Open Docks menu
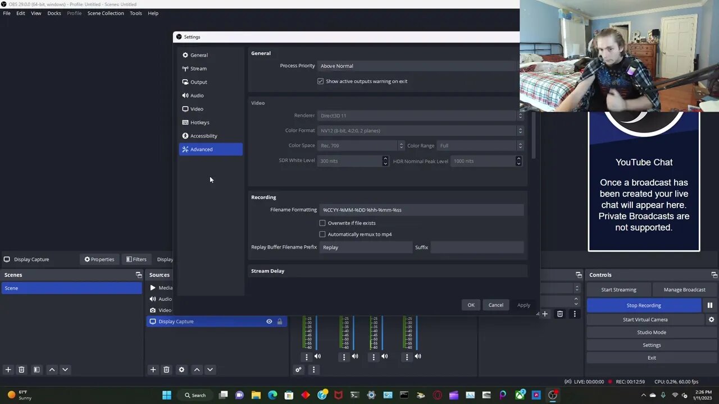The width and height of the screenshot is (719, 404). pyautogui.click(x=54, y=13)
